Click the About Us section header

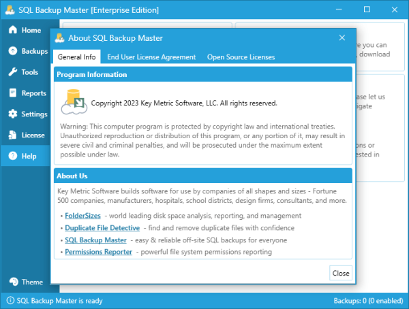point(203,176)
